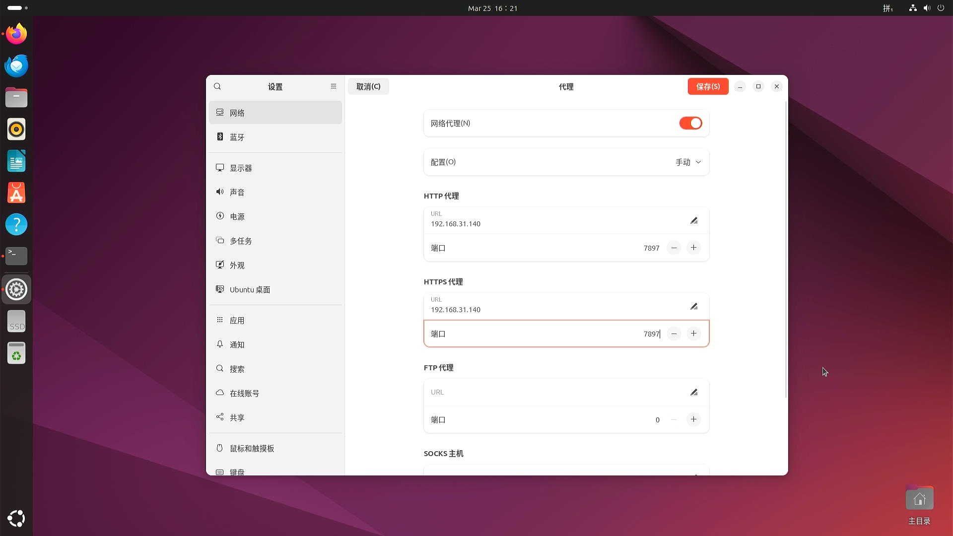
Task: Click the search icon in Settings sidebar
Action: [x=217, y=86]
